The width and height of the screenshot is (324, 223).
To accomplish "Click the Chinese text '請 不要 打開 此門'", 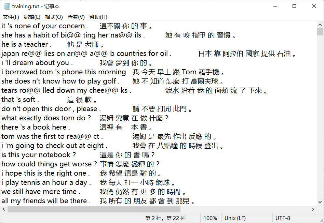I will pos(160,109).
